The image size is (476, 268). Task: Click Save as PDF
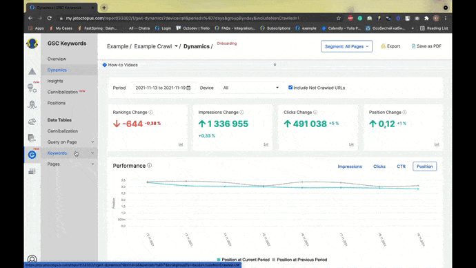(x=426, y=46)
